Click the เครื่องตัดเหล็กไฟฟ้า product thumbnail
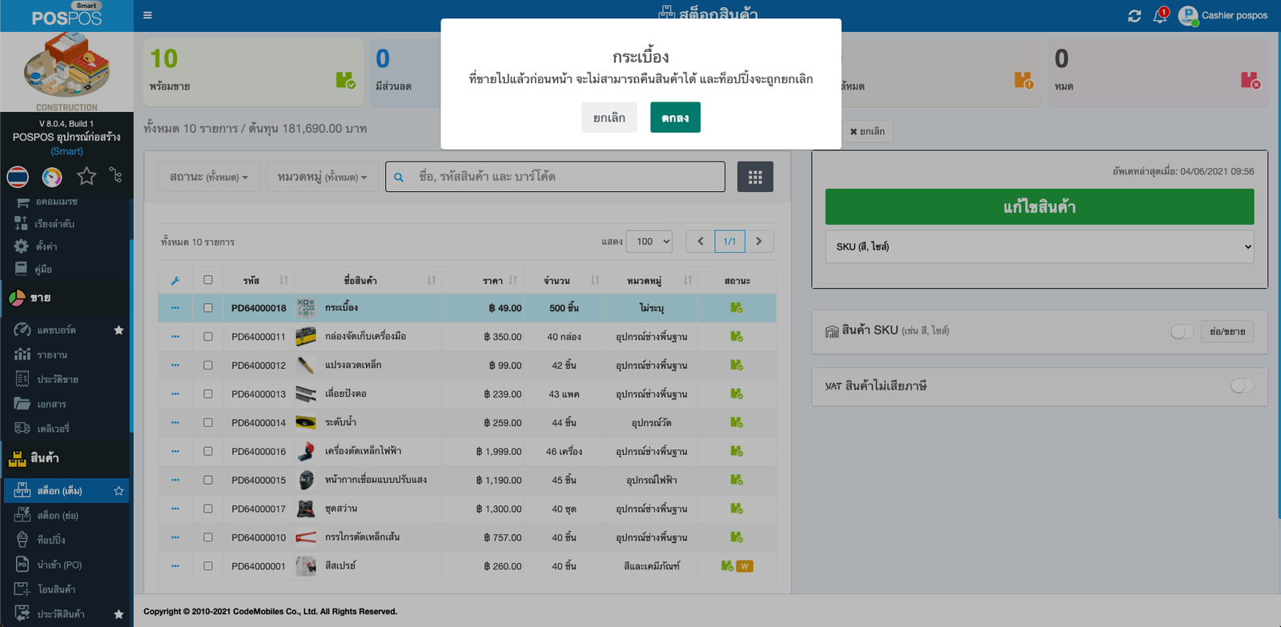Screen dimensions: 1281x627 coord(306,451)
